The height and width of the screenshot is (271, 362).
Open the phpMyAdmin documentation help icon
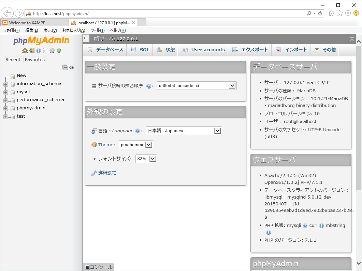tap(39, 51)
